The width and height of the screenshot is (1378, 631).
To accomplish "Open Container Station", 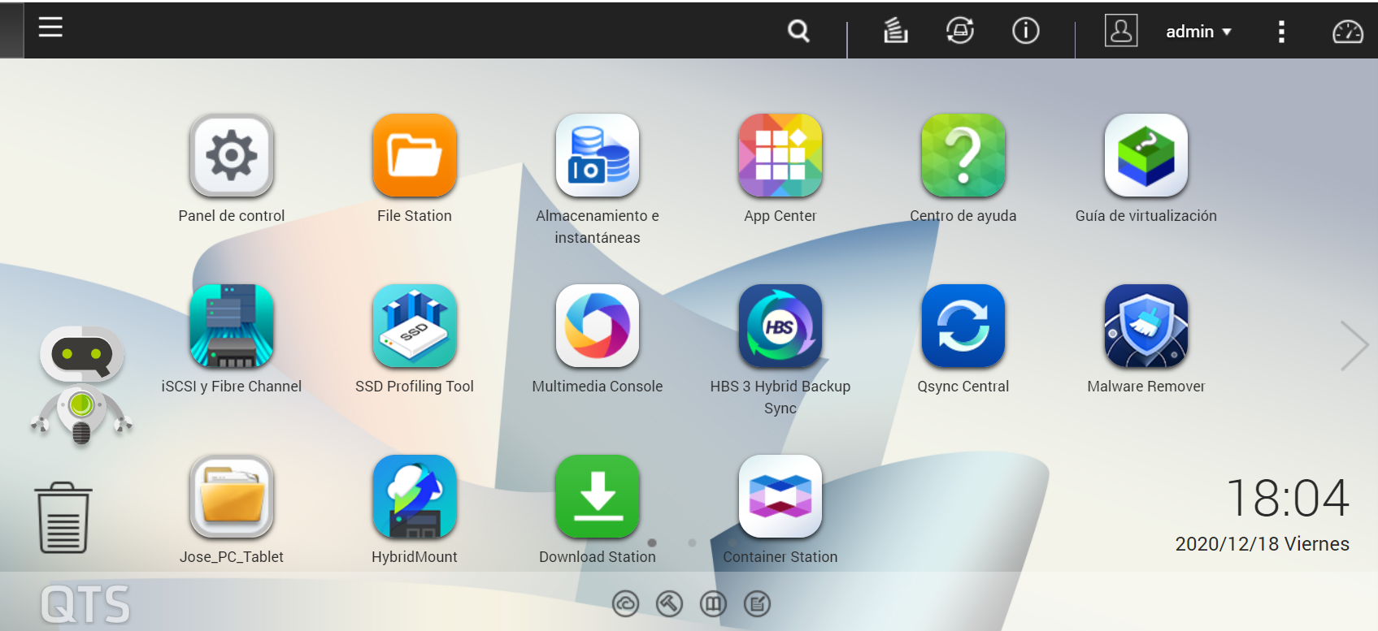I will pyautogui.click(x=780, y=497).
